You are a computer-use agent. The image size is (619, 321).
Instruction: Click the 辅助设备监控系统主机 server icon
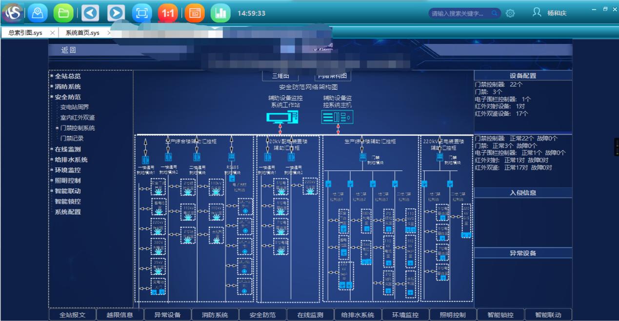point(337,117)
